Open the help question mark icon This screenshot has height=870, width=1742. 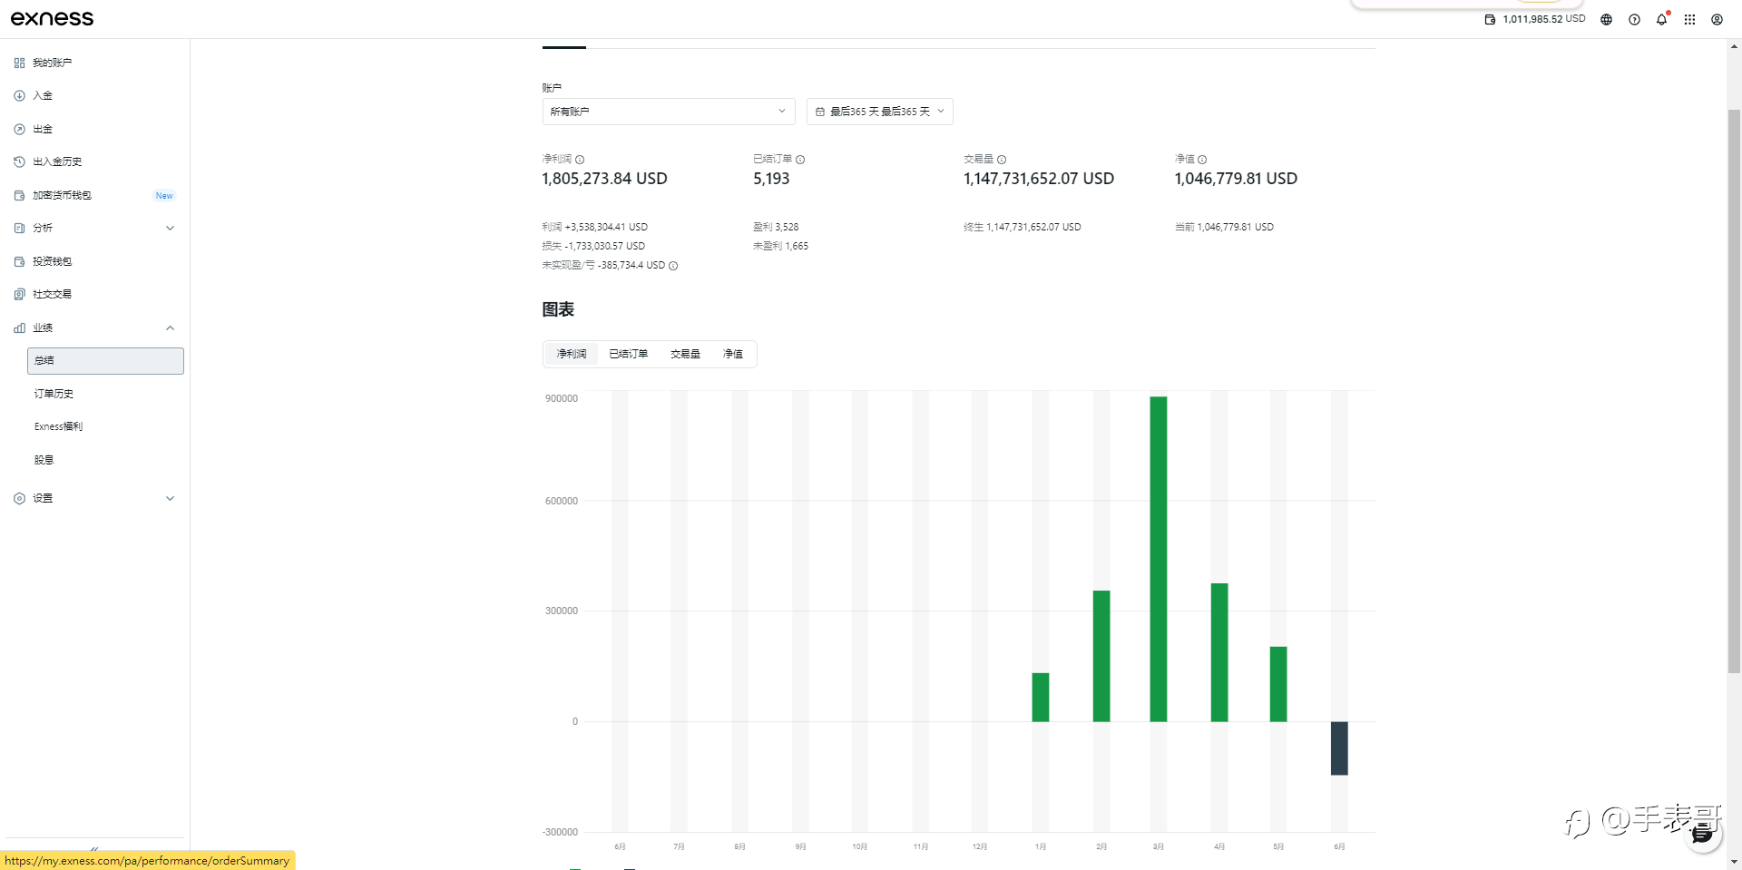pyautogui.click(x=1634, y=19)
